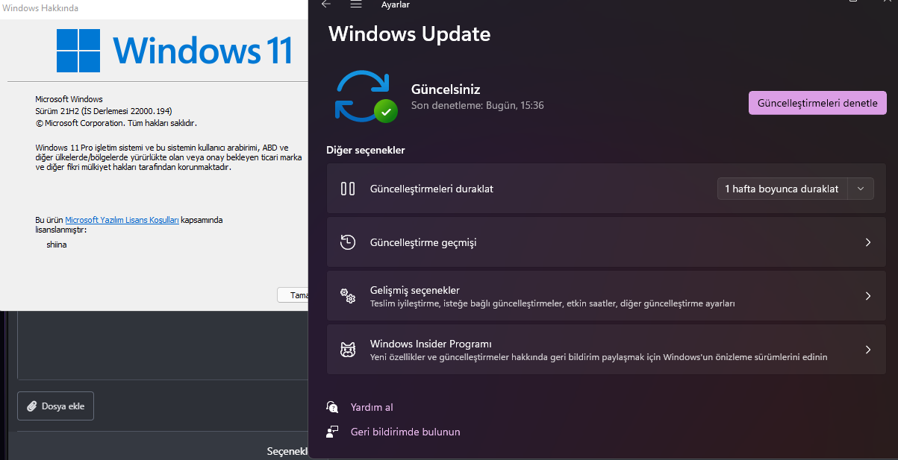
Task: Expand the pause duration dropdown arrow
Action: [x=861, y=189]
